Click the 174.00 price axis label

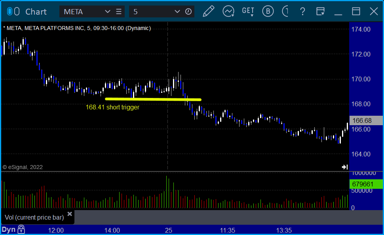pos(361,30)
